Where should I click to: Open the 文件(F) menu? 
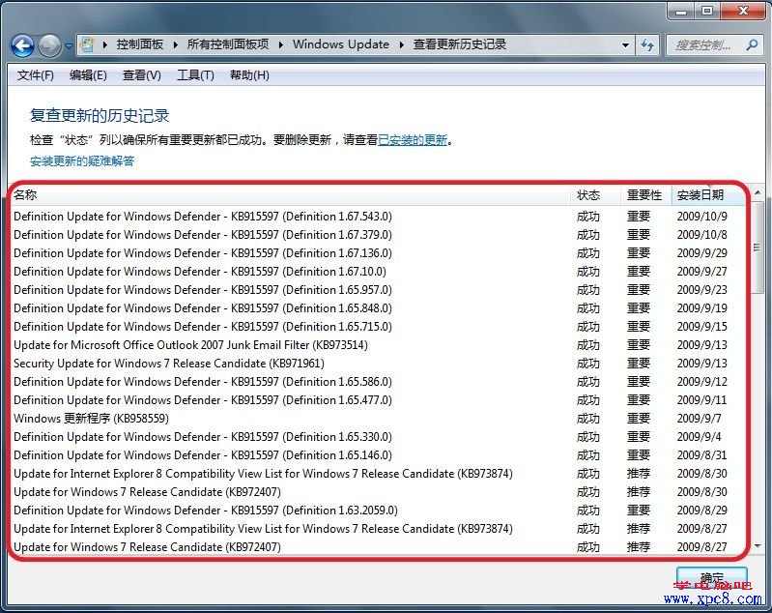[x=36, y=75]
